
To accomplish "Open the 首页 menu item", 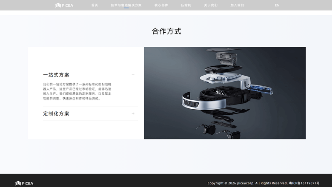I will pyautogui.click(x=94, y=5).
